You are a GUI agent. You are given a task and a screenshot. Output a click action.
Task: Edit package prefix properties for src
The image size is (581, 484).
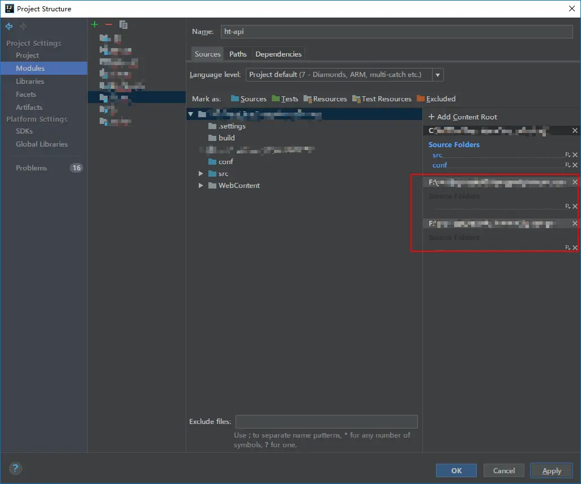coord(567,155)
